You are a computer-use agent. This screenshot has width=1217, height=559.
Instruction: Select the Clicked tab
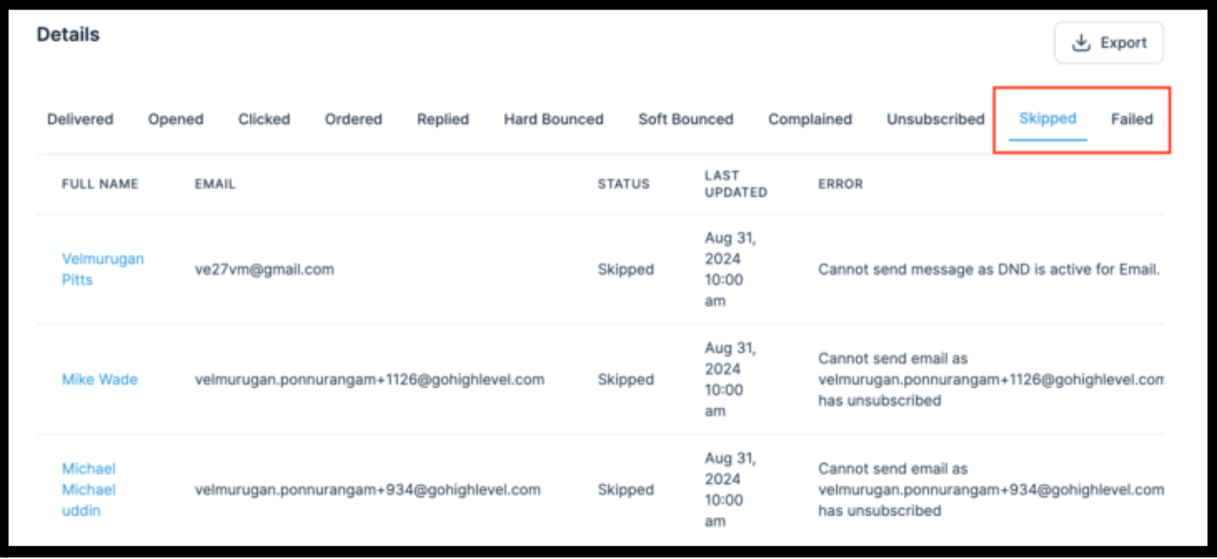pyautogui.click(x=265, y=119)
